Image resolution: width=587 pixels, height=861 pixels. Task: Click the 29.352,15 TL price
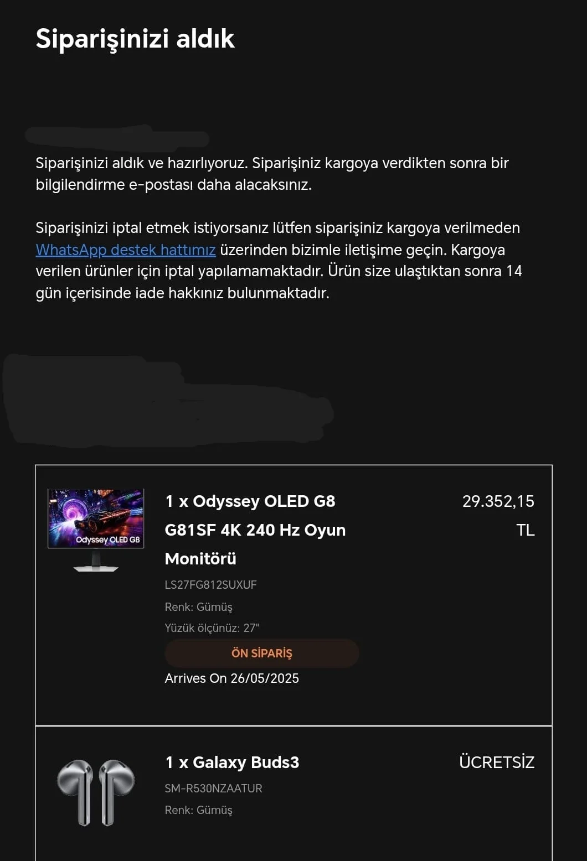pos(498,516)
